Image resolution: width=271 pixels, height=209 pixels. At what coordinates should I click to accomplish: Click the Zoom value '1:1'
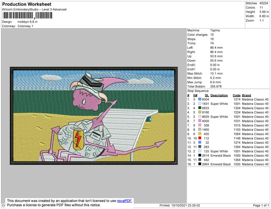click(x=262, y=21)
